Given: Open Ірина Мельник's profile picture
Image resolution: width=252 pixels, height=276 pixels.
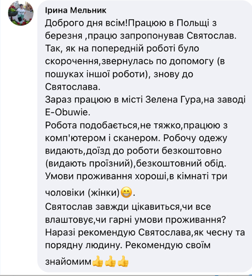Looking at the screenshot, I should pos(19,17).
